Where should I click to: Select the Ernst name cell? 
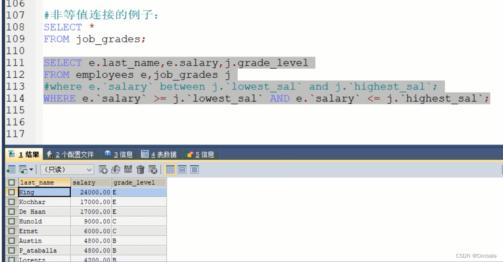[44, 231]
